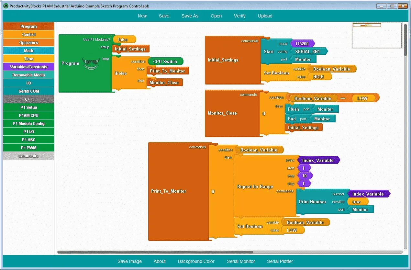Open Serial Monitor from bottom bar
Image resolution: width=411 pixels, height=270 pixels.
[241, 261]
